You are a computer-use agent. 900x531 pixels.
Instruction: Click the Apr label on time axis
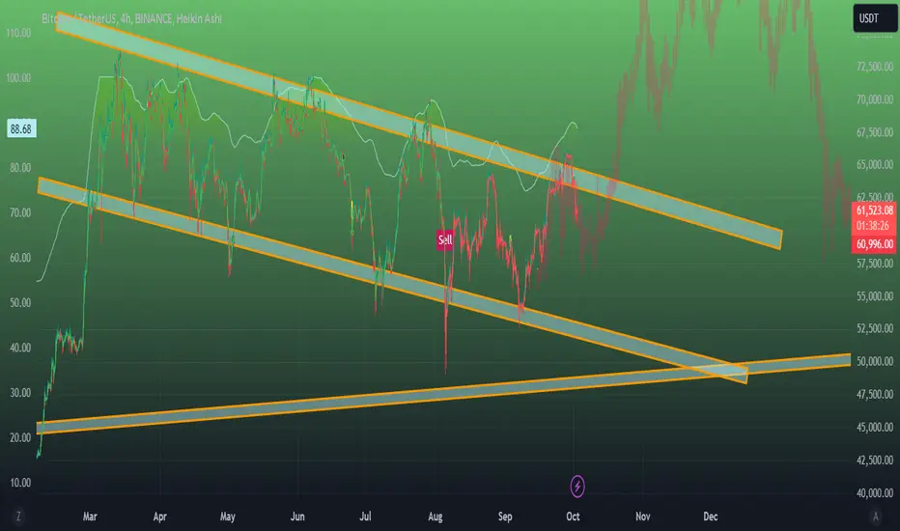(x=159, y=517)
